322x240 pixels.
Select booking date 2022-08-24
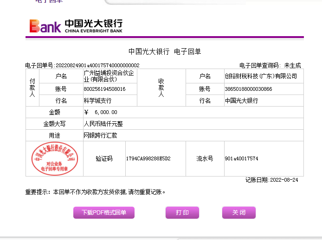[284, 180]
